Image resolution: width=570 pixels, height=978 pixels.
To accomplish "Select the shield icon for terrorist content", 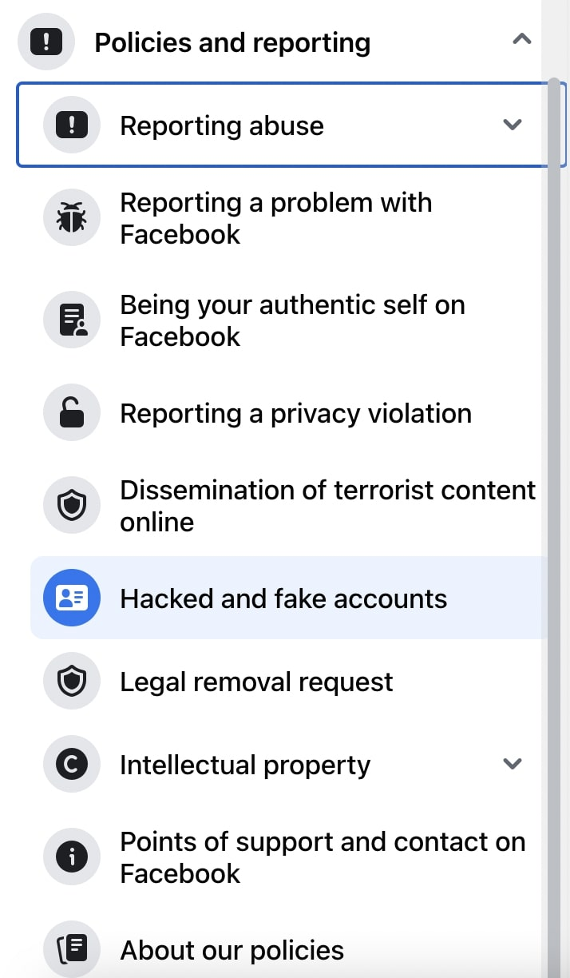I will (x=71, y=505).
